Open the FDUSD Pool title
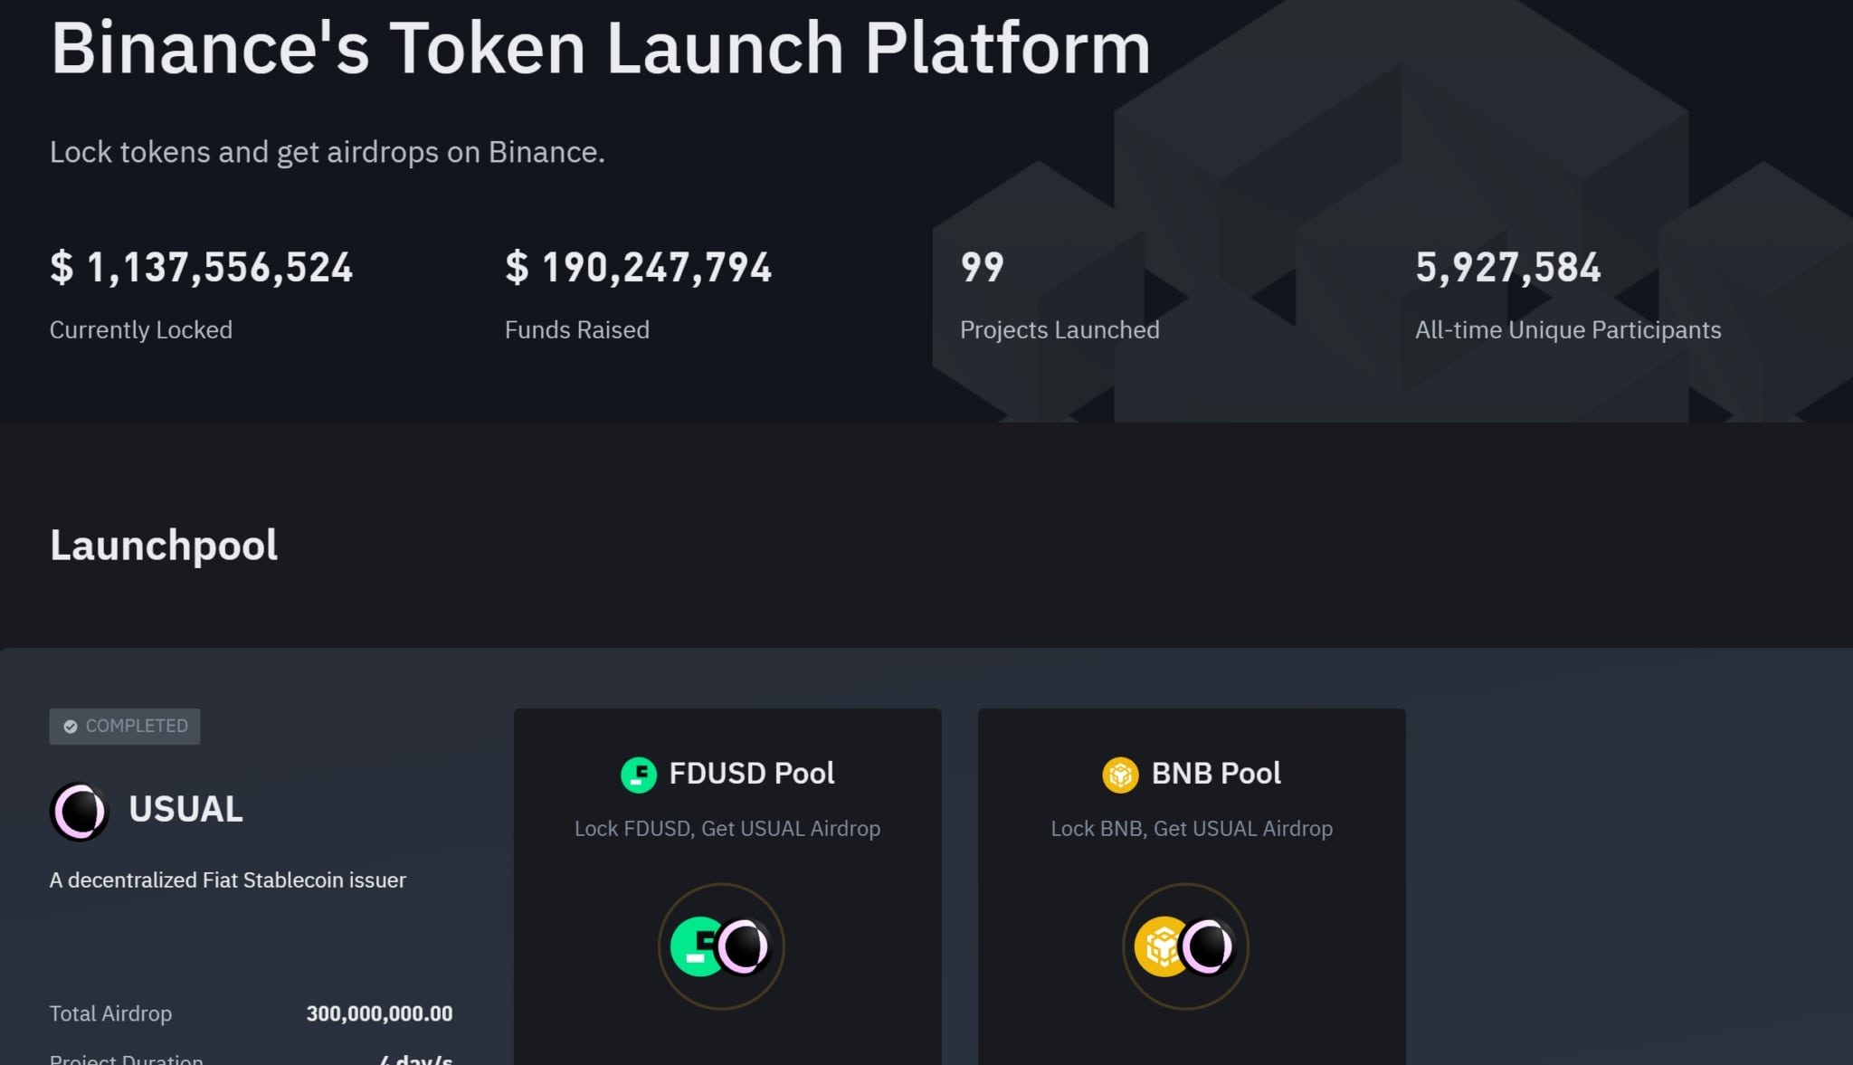The image size is (1853, 1065). point(752,774)
